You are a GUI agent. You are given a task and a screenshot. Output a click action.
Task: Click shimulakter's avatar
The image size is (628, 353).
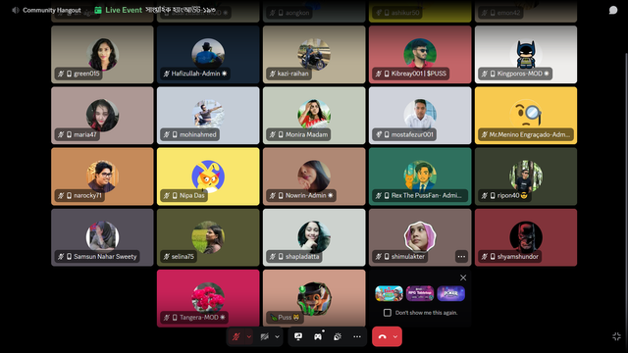coord(420,237)
